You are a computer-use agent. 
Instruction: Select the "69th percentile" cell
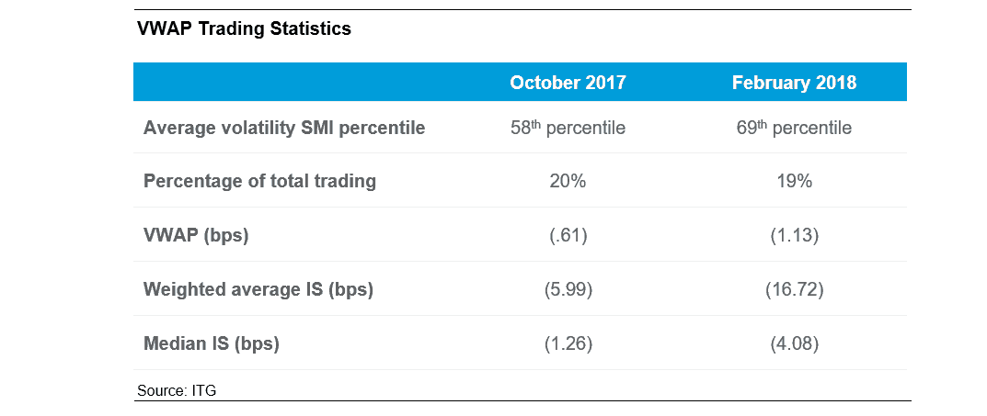[x=794, y=128]
